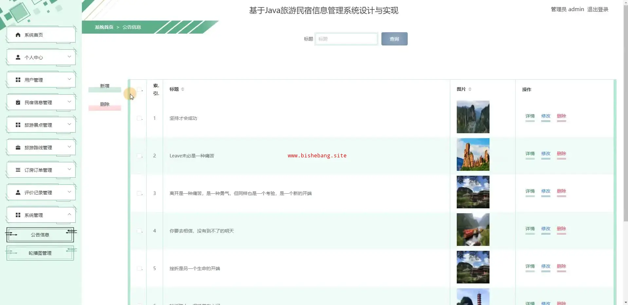Click 修改 for row 3
This screenshot has width=628, height=305.
pyautogui.click(x=546, y=191)
